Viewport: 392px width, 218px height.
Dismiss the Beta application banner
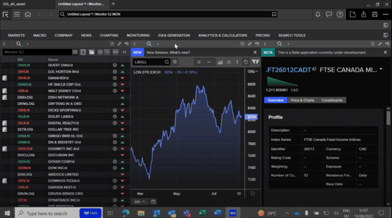tap(385, 52)
